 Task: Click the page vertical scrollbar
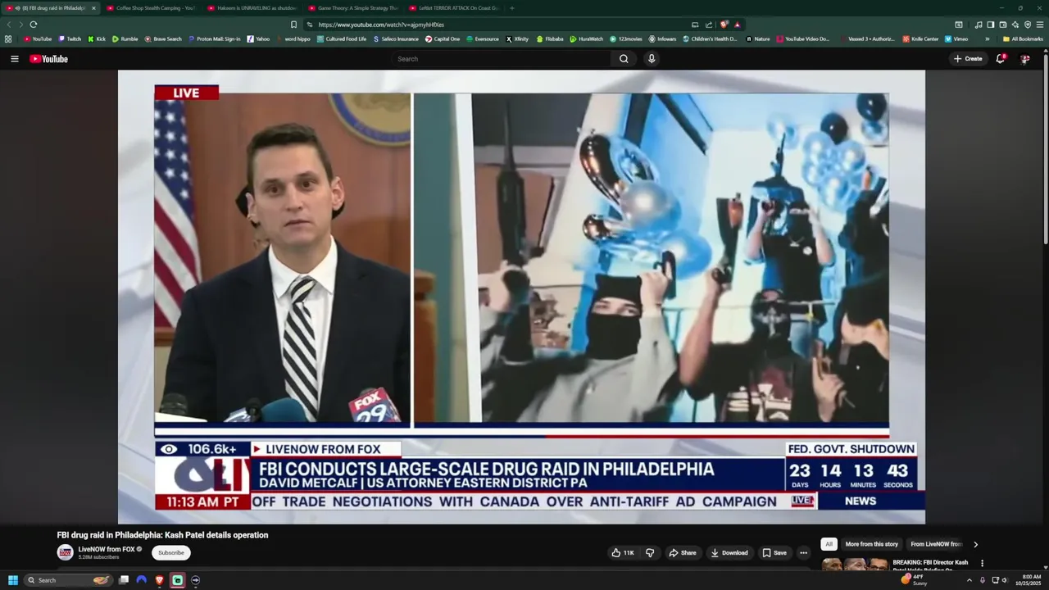click(1045, 147)
